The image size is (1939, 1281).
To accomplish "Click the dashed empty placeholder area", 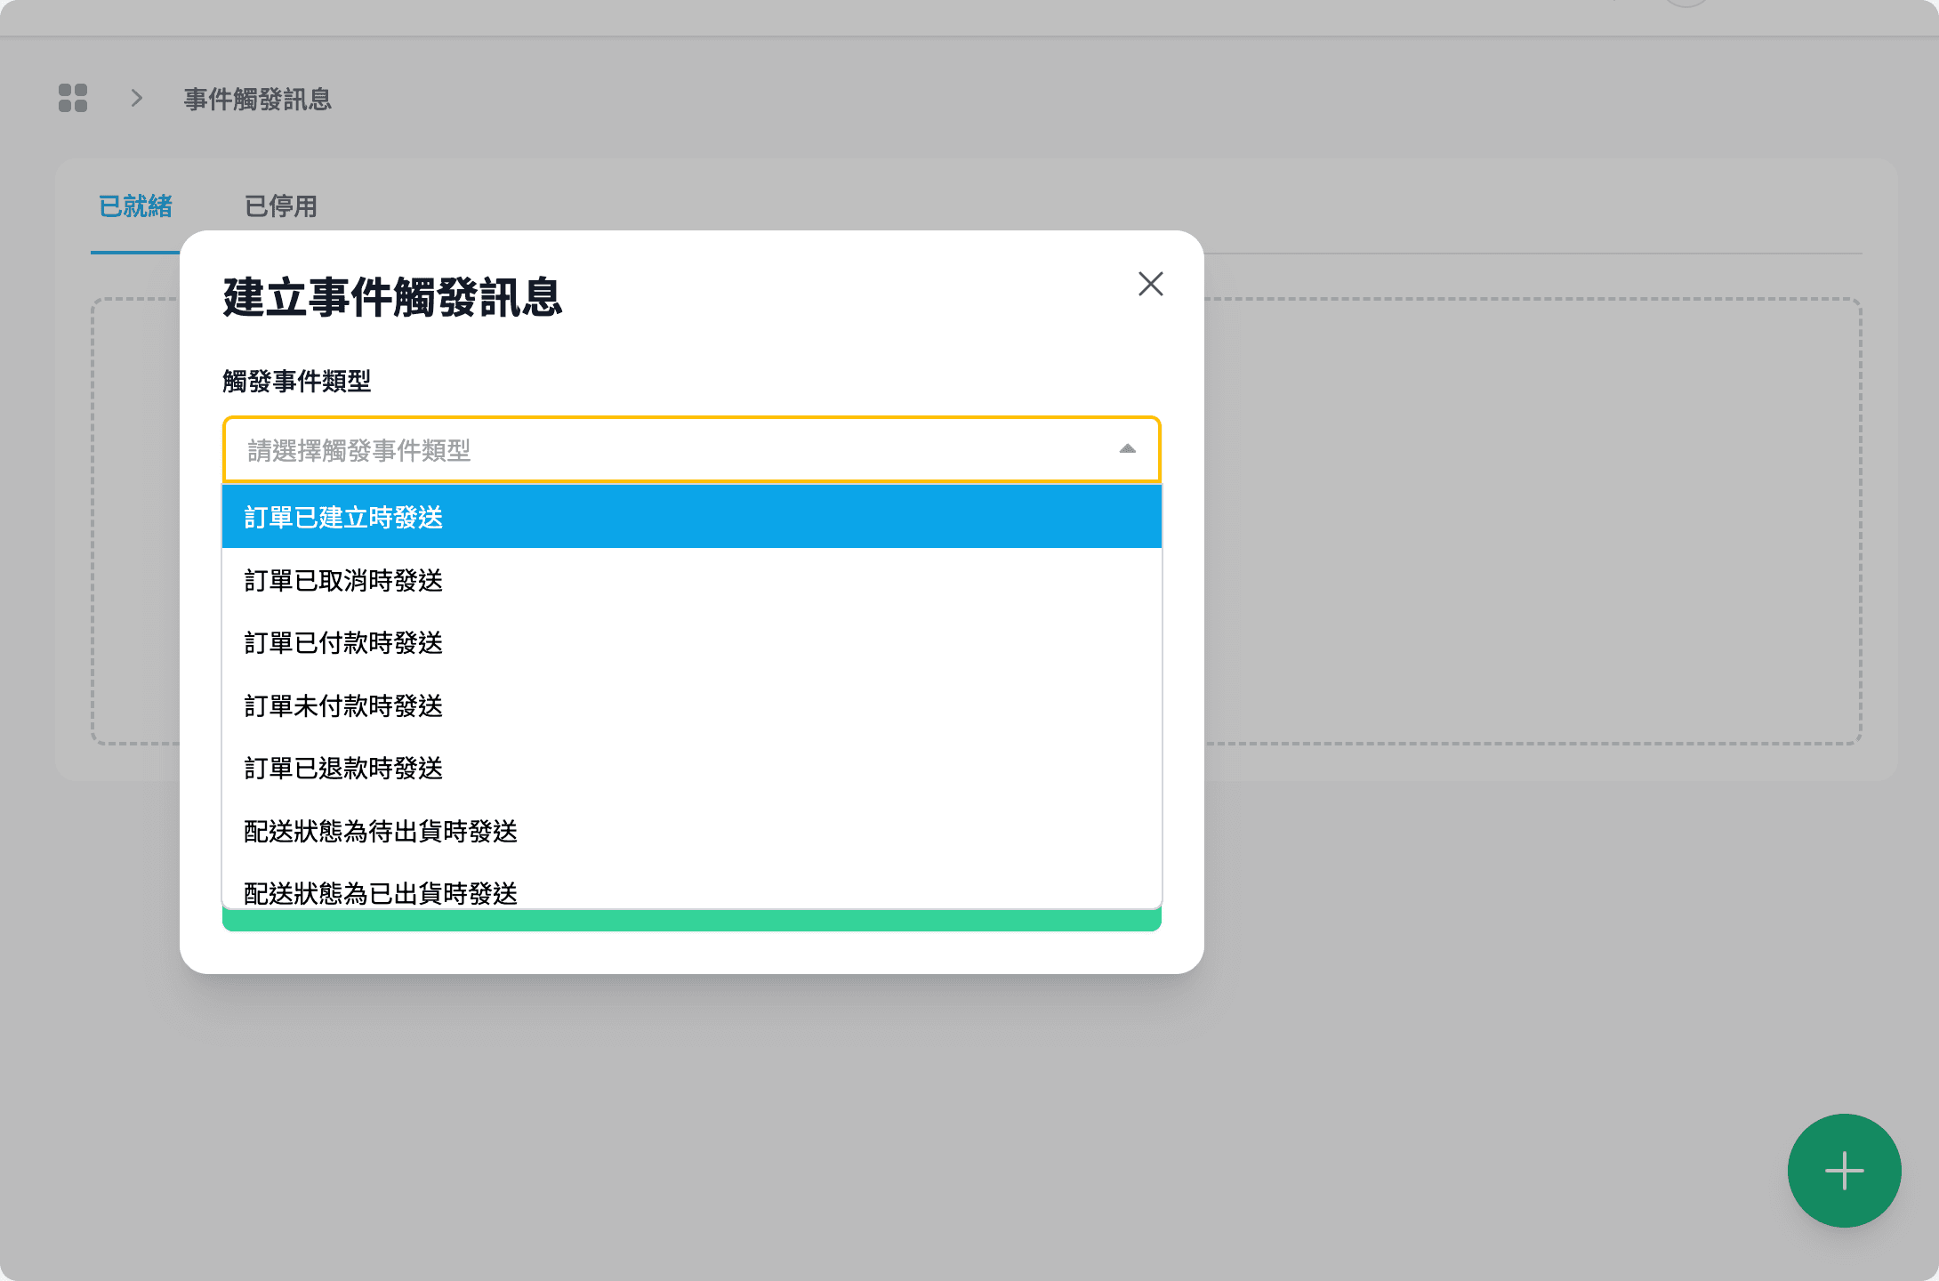I will pyautogui.click(x=1530, y=521).
